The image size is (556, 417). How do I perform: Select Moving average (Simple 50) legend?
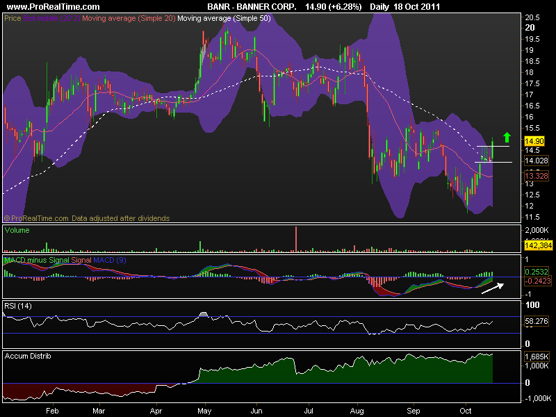click(224, 19)
